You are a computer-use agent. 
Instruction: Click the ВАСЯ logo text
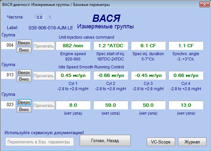106,18
